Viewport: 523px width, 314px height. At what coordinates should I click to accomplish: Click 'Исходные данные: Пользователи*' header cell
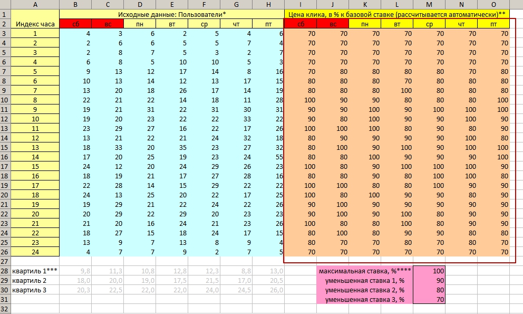(171, 14)
